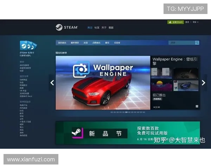Viewport: 211px width, 168px height.
Task: Click the first carousel indicator dot
Action: 112,112
